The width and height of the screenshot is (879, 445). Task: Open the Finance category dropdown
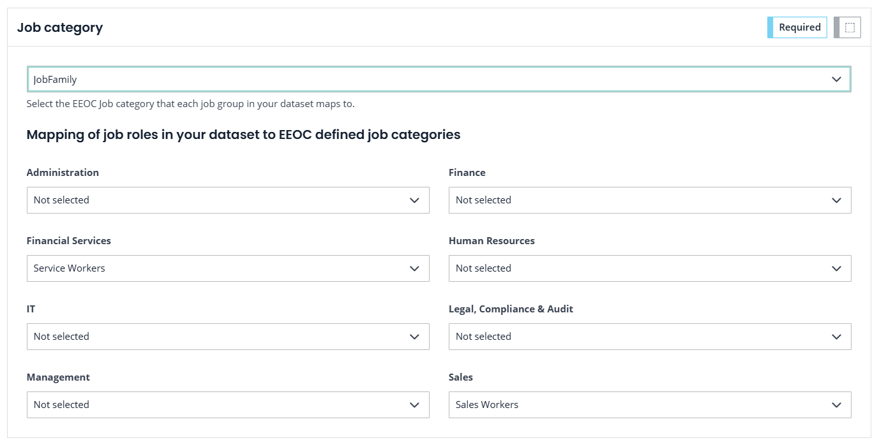coord(649,200)
